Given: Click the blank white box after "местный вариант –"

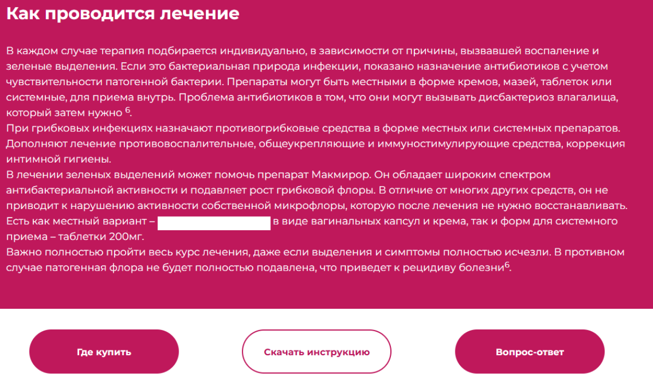Looking at the screenshot, I should 214,223.
